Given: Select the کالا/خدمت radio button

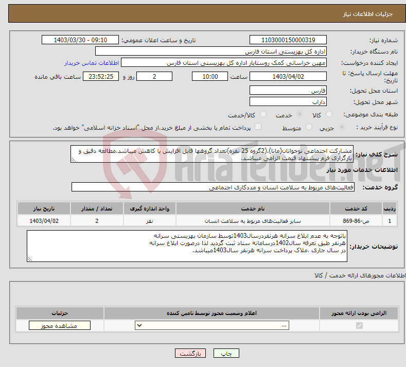Looking at the screenshot, I should click(x=263, y=114).
